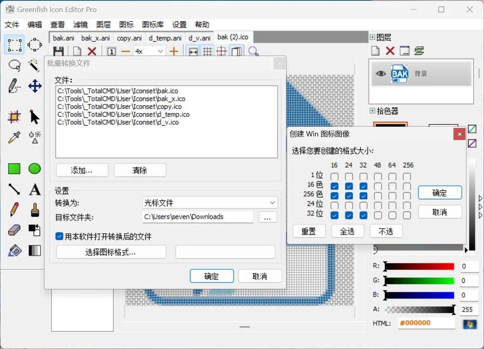Viewport: 484px width, 349px height.
Task: Uncheck 用本软件打开转换后的文件 checkbox
Action: point(59,237)
